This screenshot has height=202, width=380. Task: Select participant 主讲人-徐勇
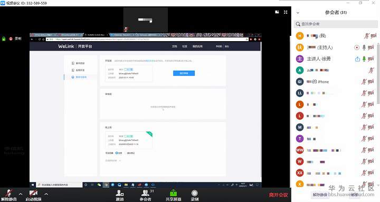(319, 59)
